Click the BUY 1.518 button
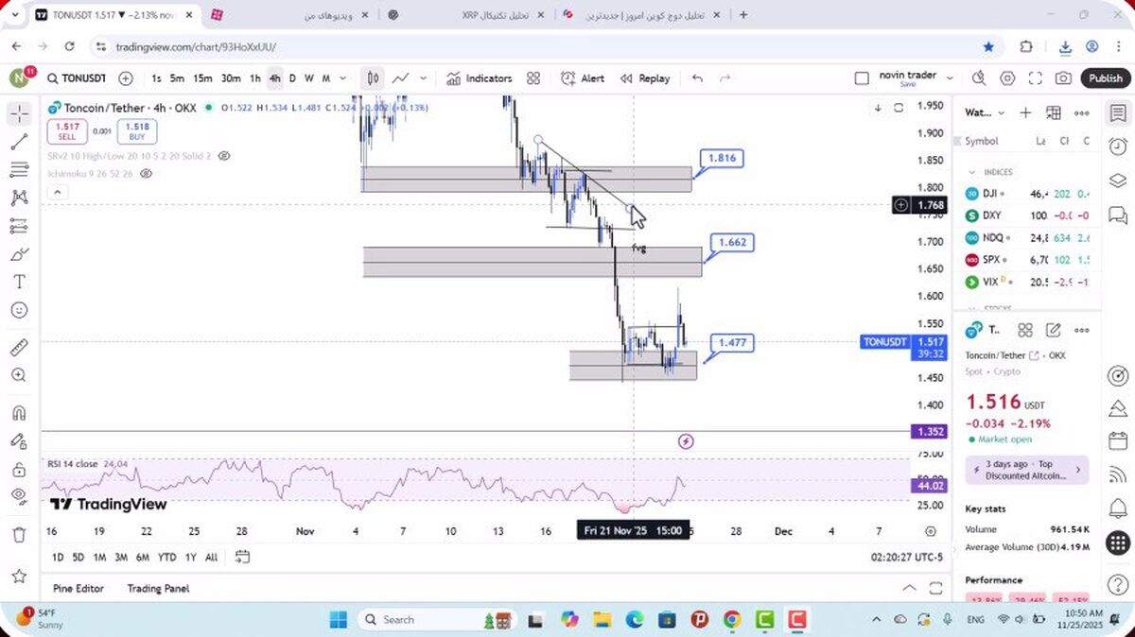This screenshot has height=637, width=1135. pyautogui.click(x=137, y=131)
